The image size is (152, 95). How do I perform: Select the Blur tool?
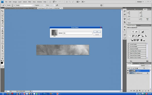pos(2,41)
